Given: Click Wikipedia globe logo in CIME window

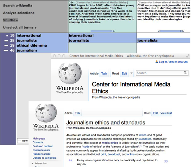Looking at the screenshot, I should click(70, 74).
